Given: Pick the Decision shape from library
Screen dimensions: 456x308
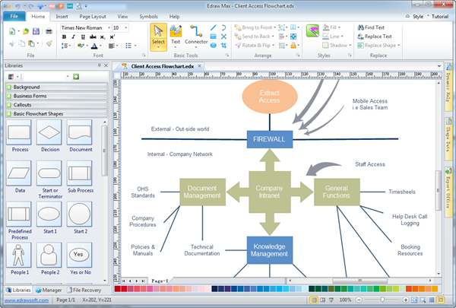Looking at the screenshot, I should click(49, 135).
